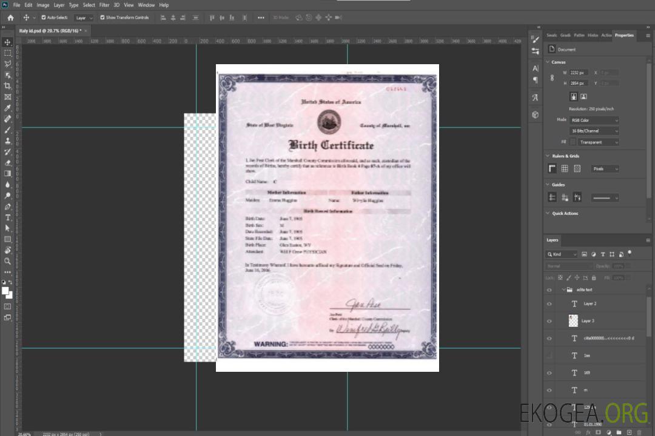Collapse the Canvas section
Image resolution: width=655 pixels, height=436 pixels.
(548, 62)
